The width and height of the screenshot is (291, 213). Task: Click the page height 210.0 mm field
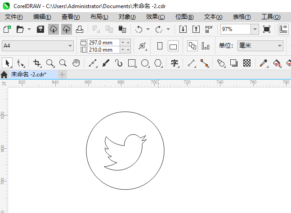[x=103, y=50]
